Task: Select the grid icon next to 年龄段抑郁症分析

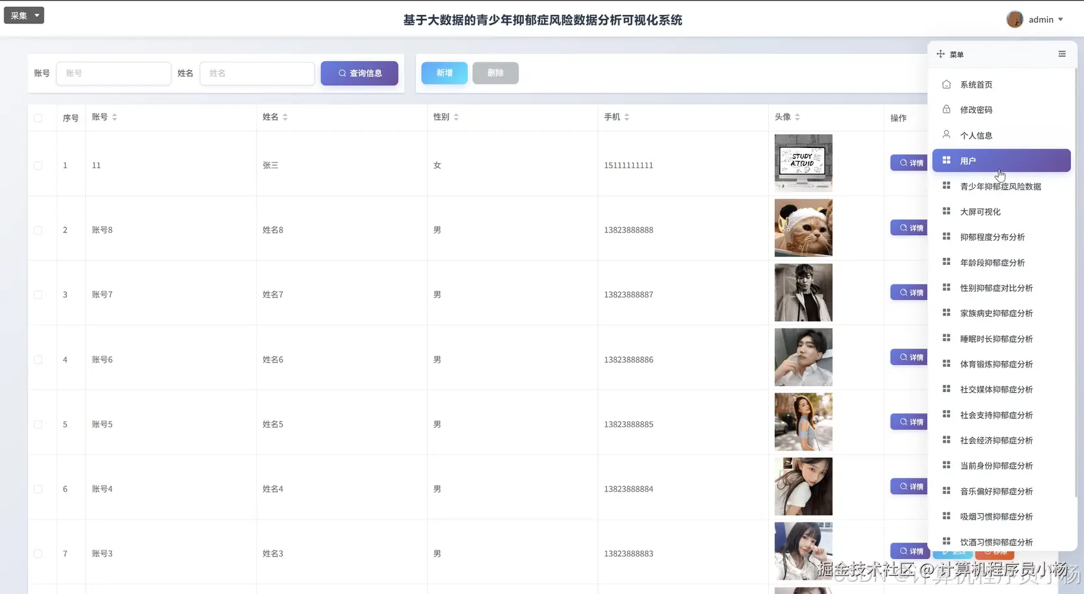Action: point(946,262)
